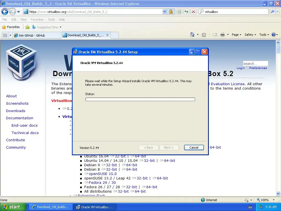This screenshot has height=211, width=281.
Task: Switch to Oracle VM VirtualBox taskbar button
Action: pyautogui.click(x=95, y=207)
